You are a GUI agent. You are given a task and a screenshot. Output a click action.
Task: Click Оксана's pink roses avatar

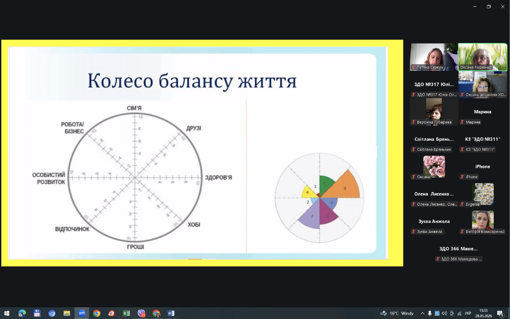click(x=434, y=167)
